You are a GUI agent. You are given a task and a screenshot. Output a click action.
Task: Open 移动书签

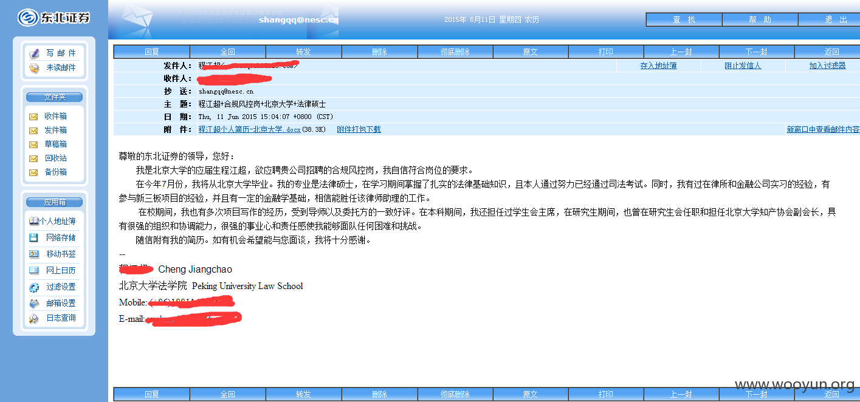click(61, 254)
